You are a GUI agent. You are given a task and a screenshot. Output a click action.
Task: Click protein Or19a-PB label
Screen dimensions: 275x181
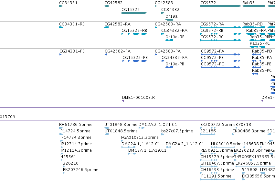175,64
